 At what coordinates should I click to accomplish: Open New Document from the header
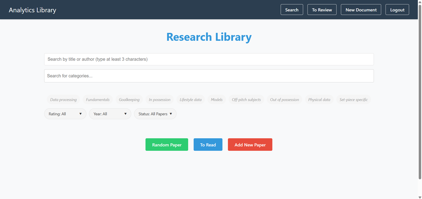[361, 10]
